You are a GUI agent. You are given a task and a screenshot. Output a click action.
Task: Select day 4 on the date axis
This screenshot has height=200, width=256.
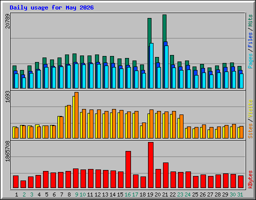click(x=39, y=194)
